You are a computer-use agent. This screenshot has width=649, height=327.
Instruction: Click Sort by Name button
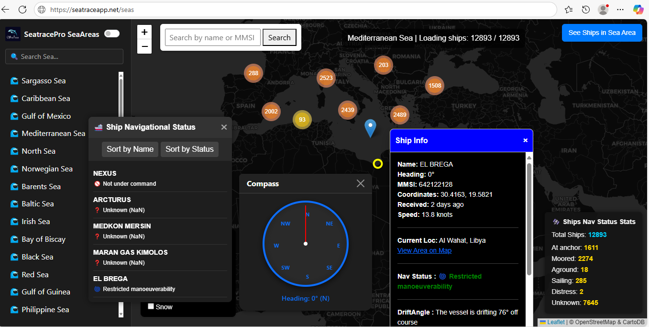coord(130,149)
